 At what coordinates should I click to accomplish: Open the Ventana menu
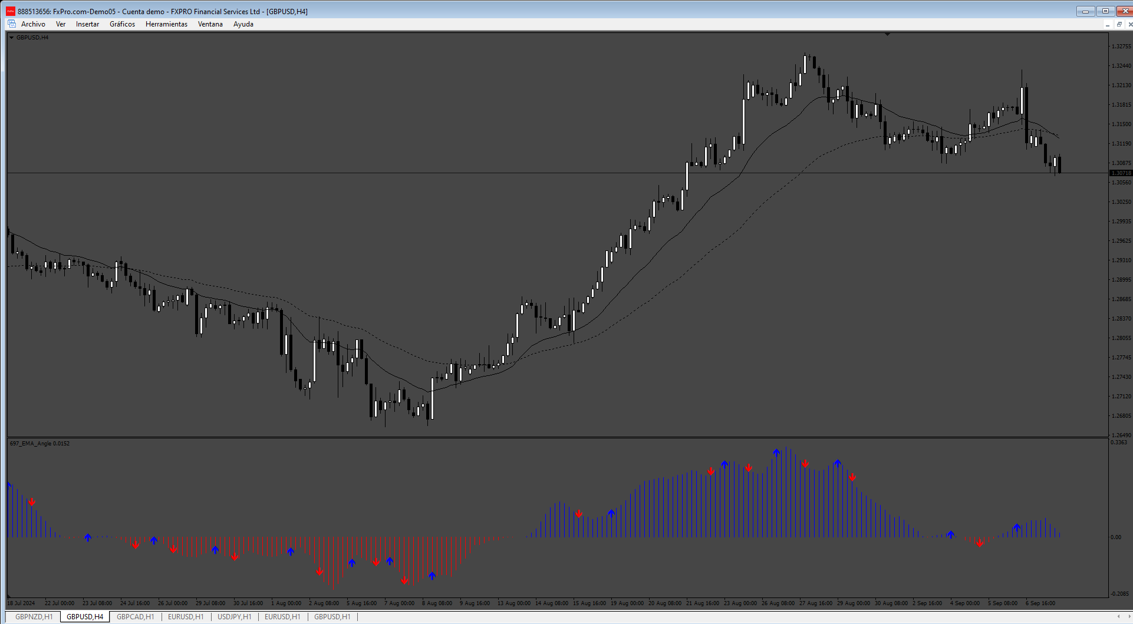click(x=210, y=24)
